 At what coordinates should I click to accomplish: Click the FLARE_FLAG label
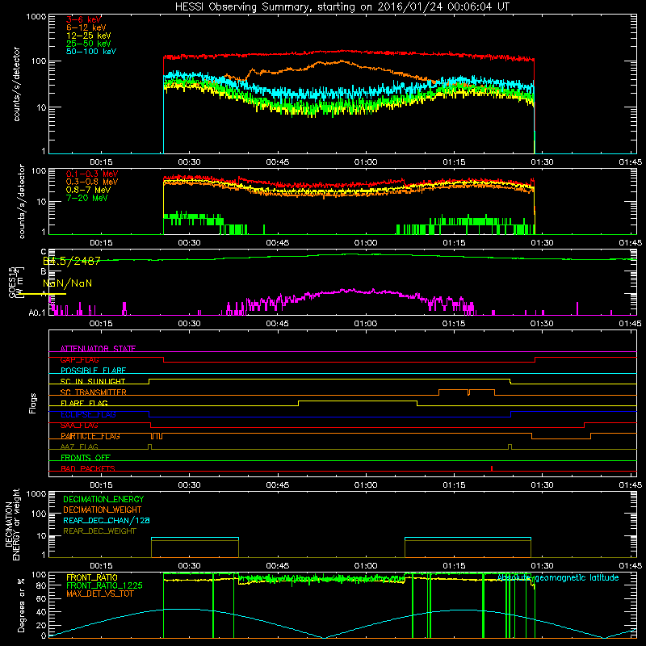click(84, 403)
